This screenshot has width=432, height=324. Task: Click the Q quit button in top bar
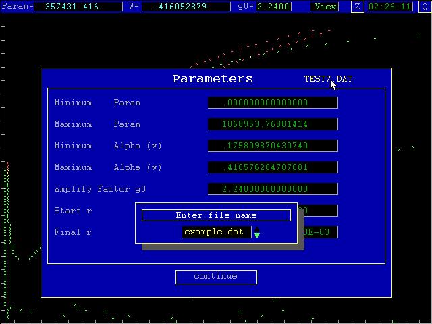[425, 7]
